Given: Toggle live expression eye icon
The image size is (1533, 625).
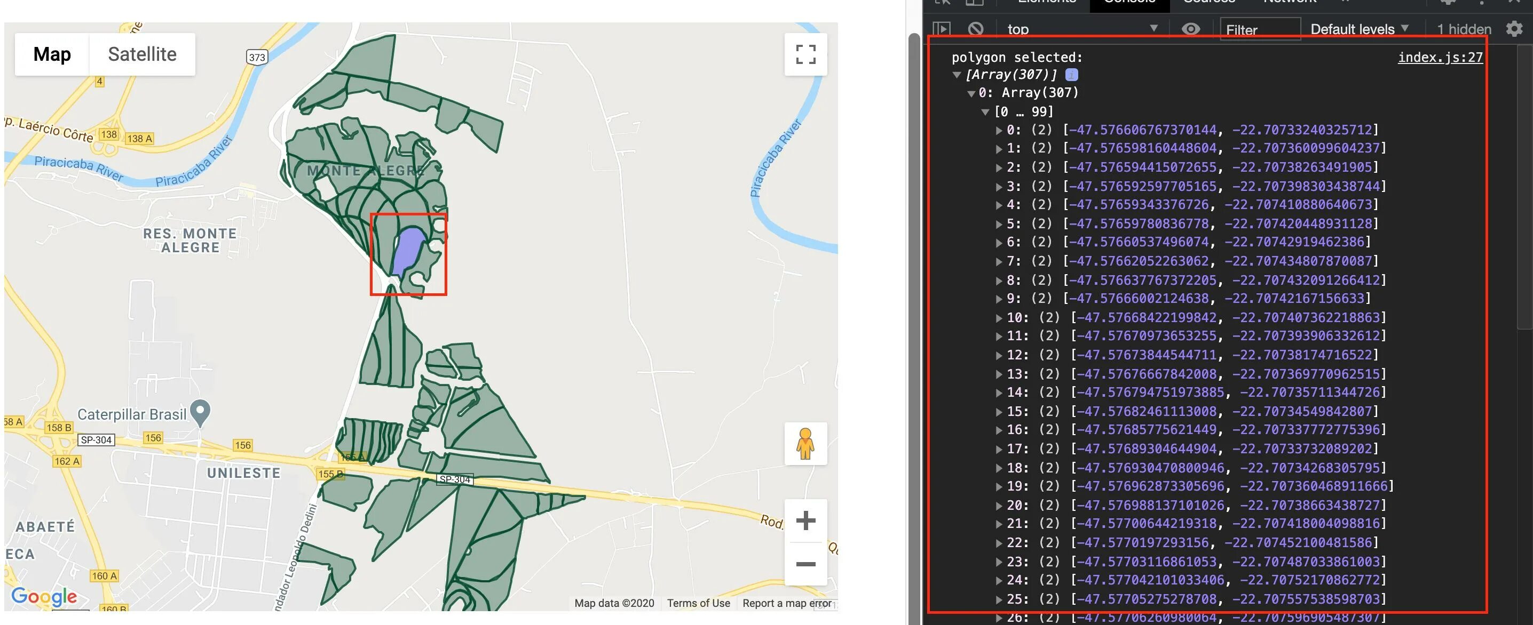Looking at the screenshot, I should [1190, 29].
